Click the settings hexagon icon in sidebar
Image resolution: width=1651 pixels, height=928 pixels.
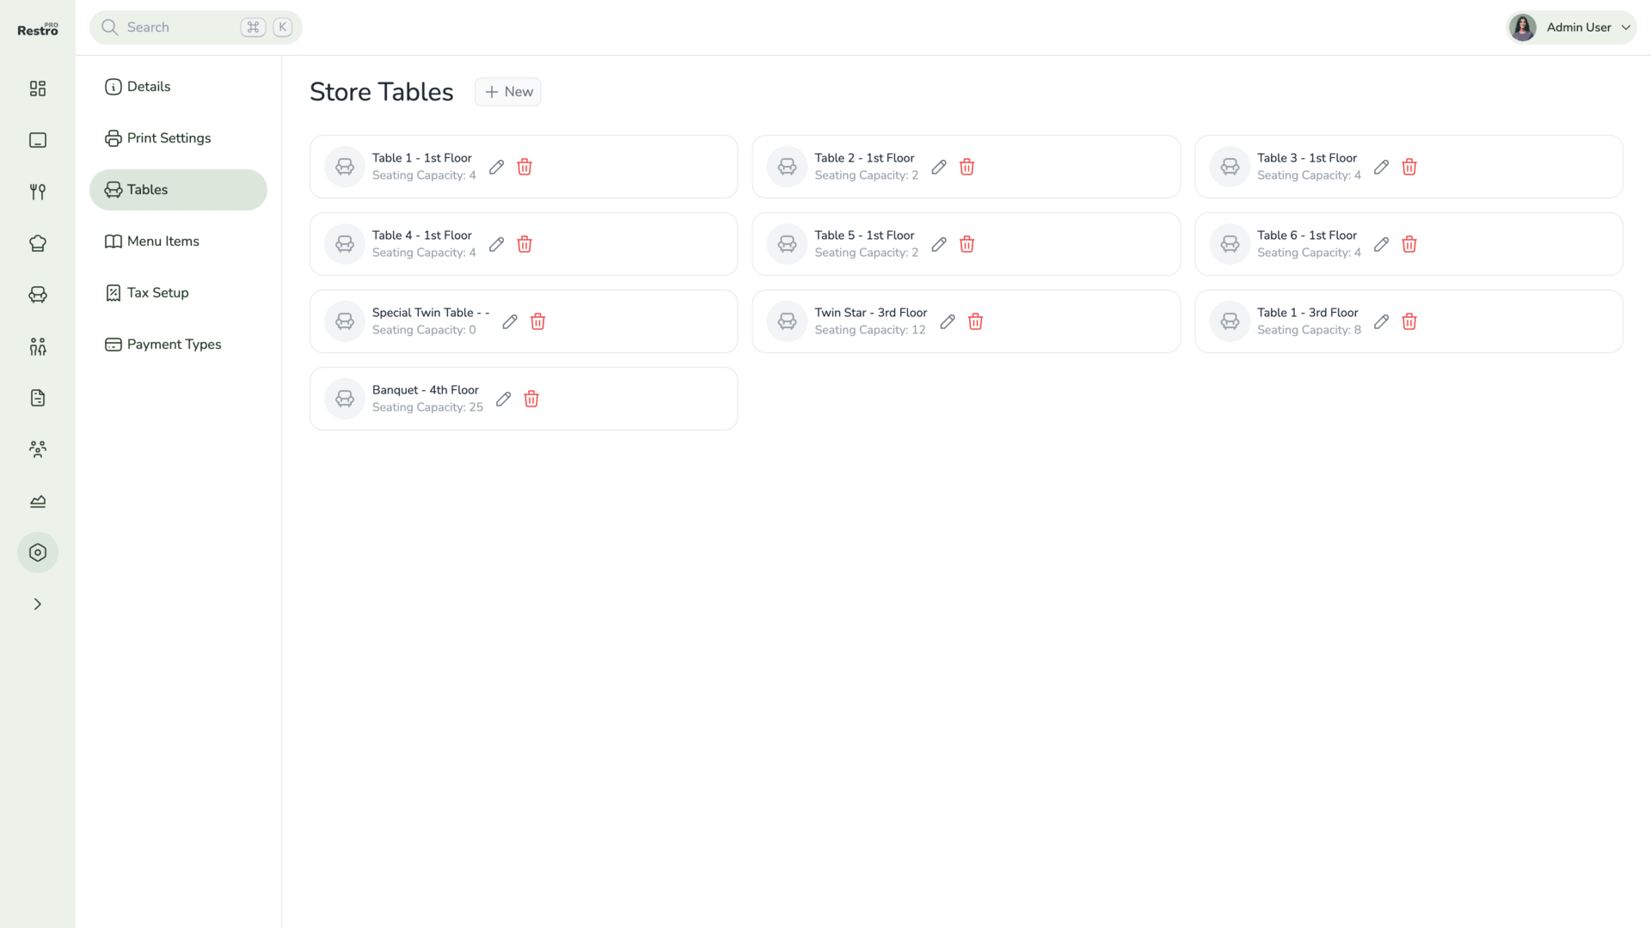click(38, 553)
